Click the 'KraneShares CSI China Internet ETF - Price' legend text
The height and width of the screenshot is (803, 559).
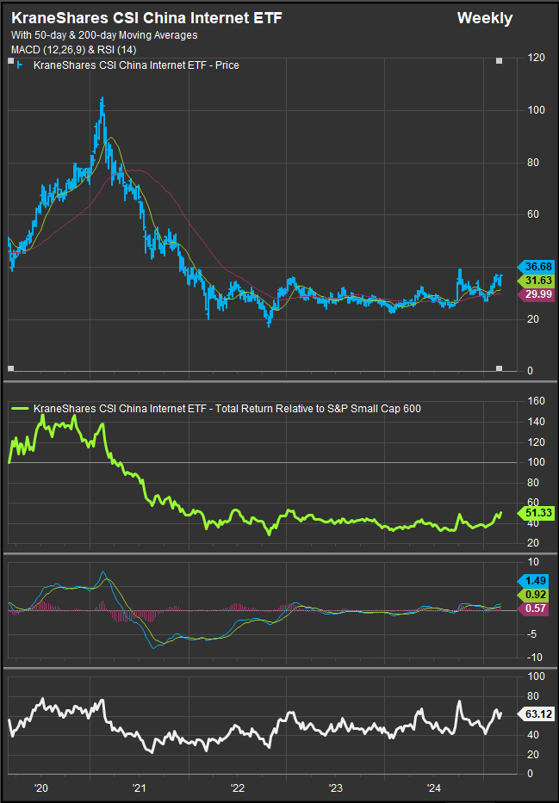[x=136, y=65]
